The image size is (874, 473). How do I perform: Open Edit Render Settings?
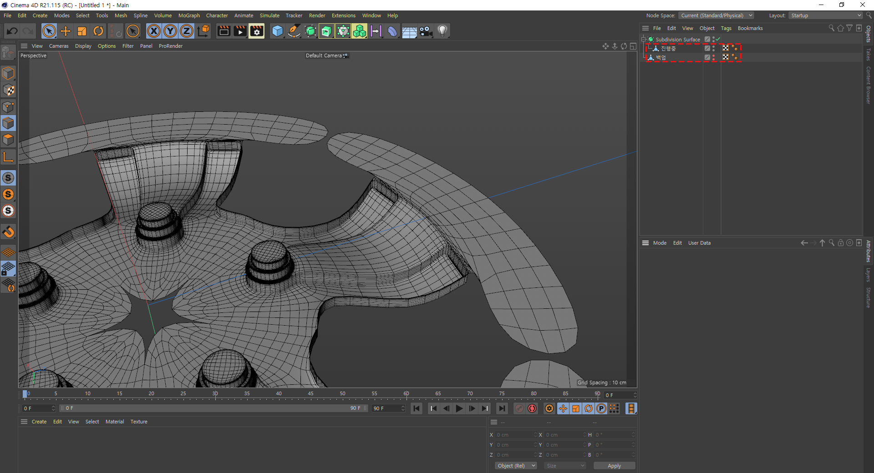coord(257,31)
